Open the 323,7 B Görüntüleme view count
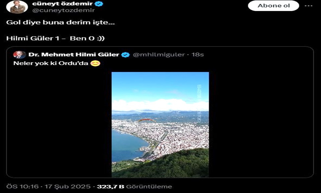 [134, 186]
